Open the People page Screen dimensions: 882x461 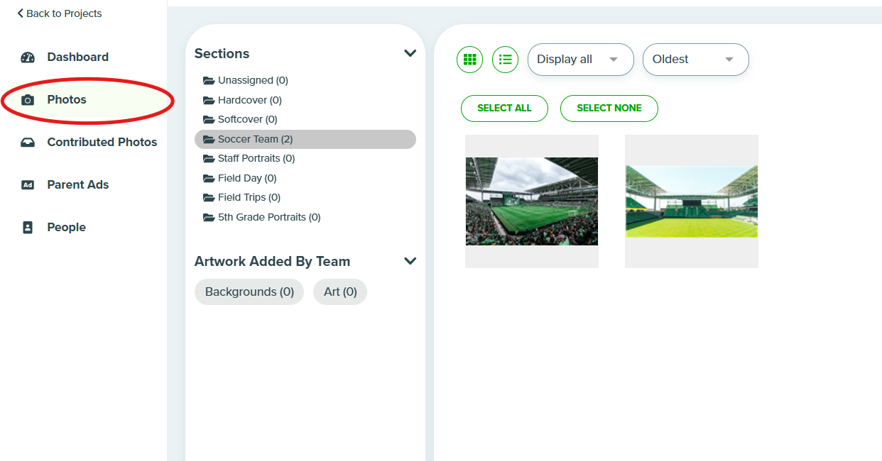[67, 227]
